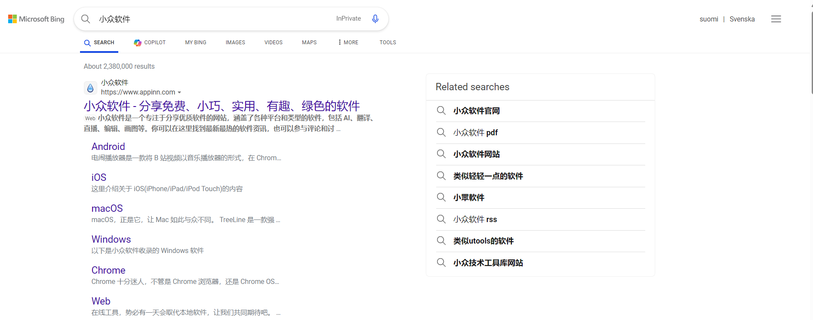
Task: Click the search magnifier icon in search box
Action: (x=86, y=19)
